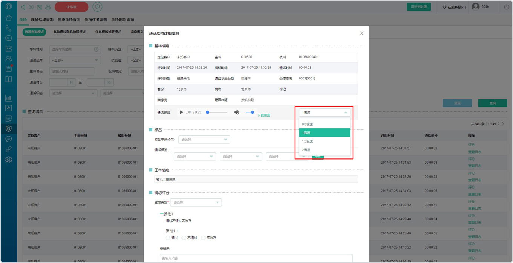The width and height of the screenshot is (513, 263).
Task: Open the settings gear in the sidebar
Action: click(x=9, y=160)
